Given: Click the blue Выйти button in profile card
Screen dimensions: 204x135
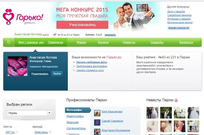Looking at the screenshot, I should pyautogui.click(x=57, y=74).
